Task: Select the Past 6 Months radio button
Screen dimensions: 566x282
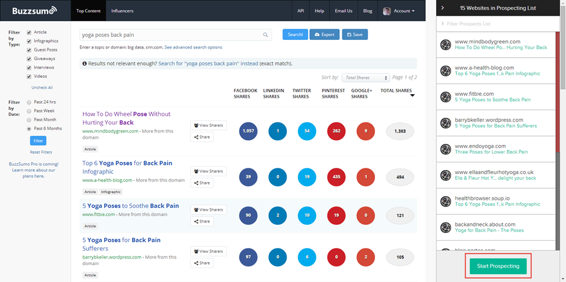Action: click(29, 129)
